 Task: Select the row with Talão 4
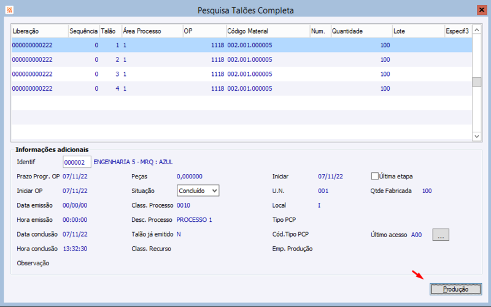click(x=242, y=88)
